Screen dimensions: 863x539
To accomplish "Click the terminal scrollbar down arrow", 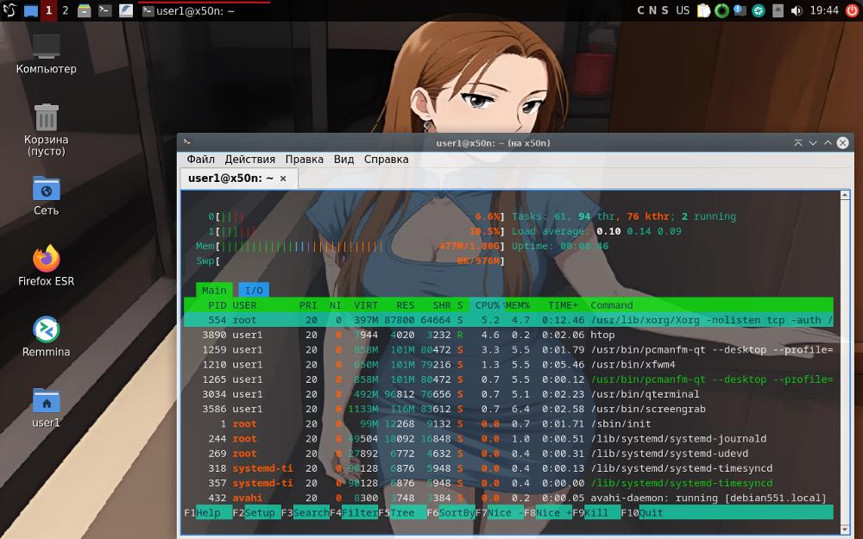I will [x=845, y=530].
